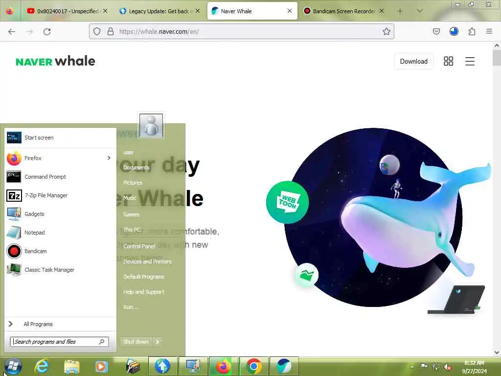Image resolution: width=501 pixels, height=376 pixels.
Task: Open the Naver Whale site hamburger menu
Action: pyautogui.click(x=470, y=61)
